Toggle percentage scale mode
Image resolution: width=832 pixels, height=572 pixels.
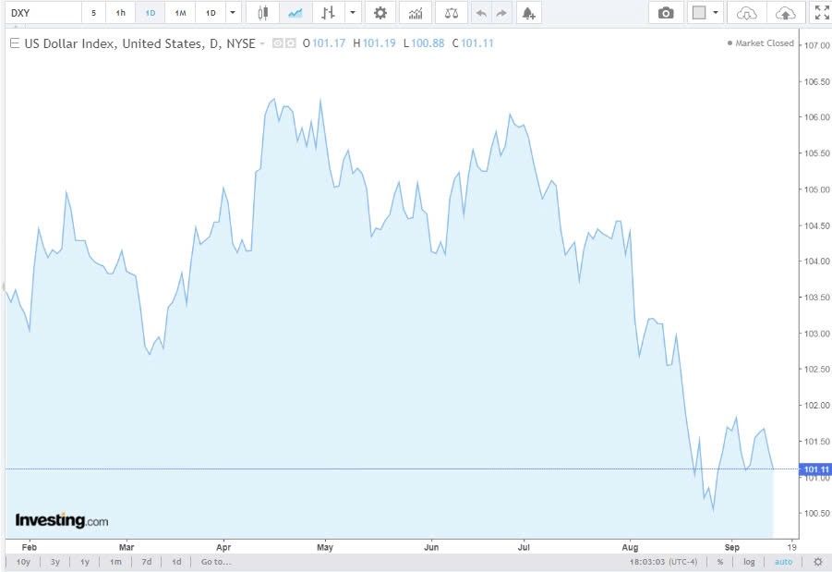coord(719,562)
